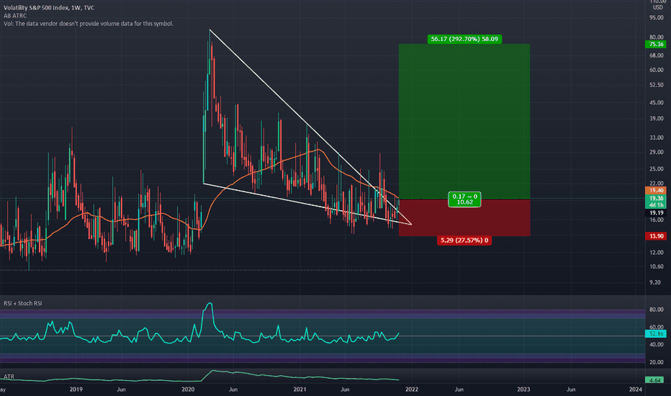Open the AB ATRC indicator label

tap(15, 16)
